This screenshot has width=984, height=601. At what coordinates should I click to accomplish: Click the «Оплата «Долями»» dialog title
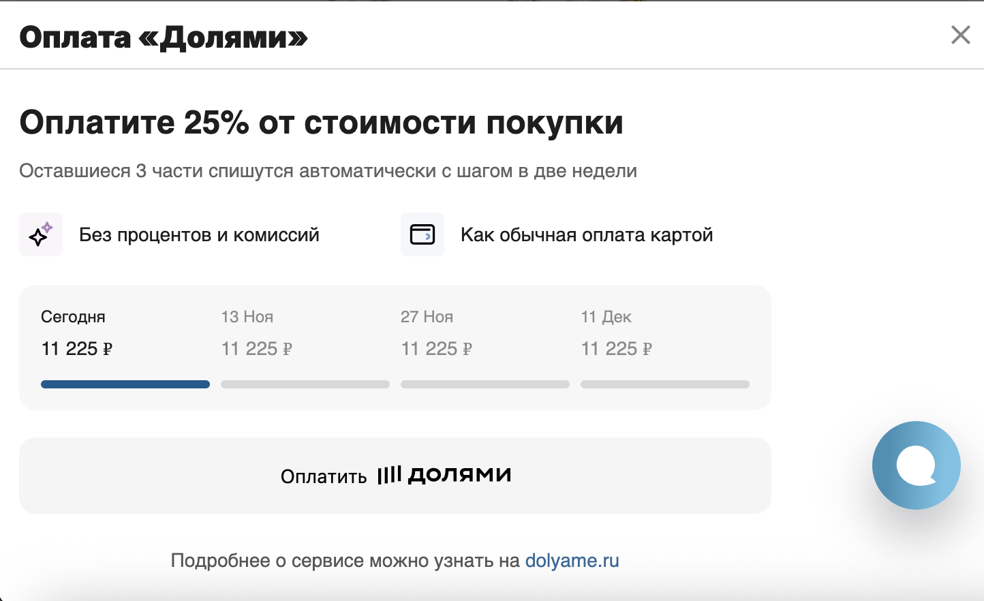[164, 37]
